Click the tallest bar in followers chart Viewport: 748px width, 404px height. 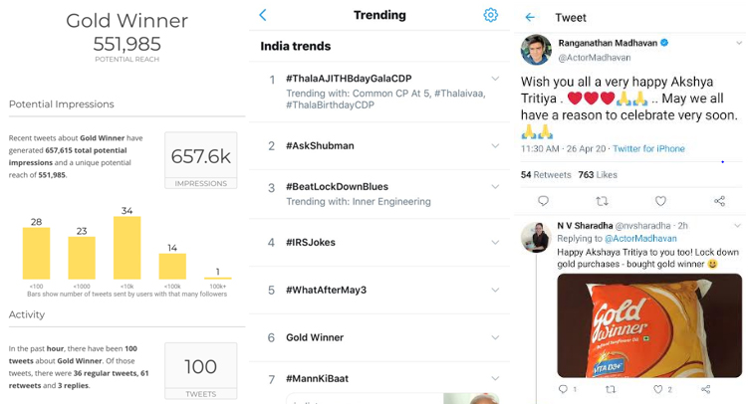(127, 248)
